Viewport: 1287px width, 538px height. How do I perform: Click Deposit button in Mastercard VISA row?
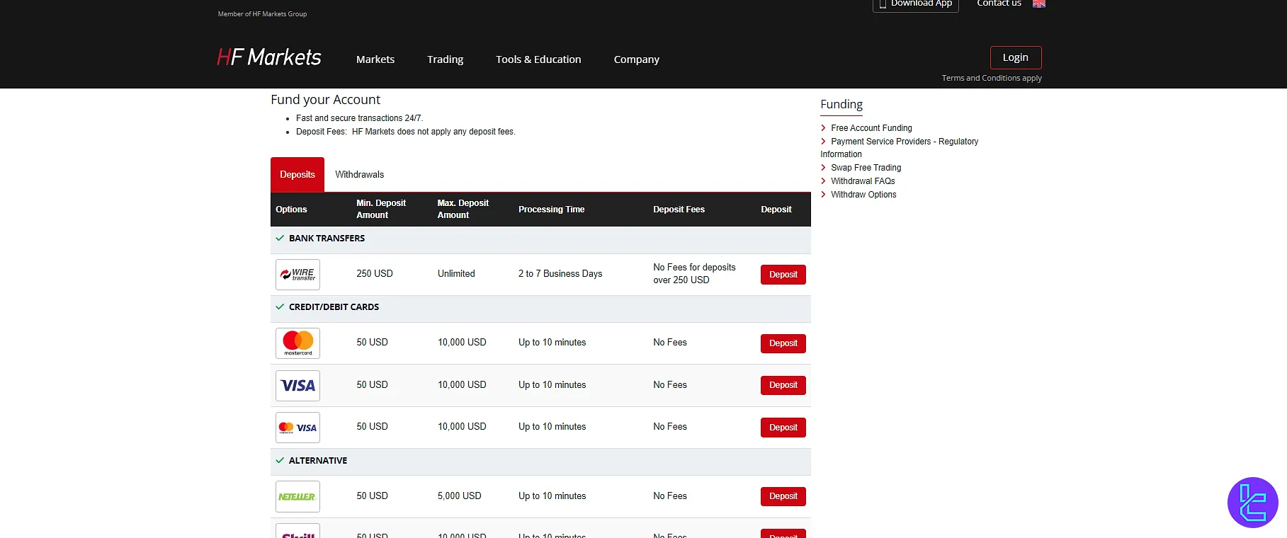pyautogui.click(x=783, y=428)
